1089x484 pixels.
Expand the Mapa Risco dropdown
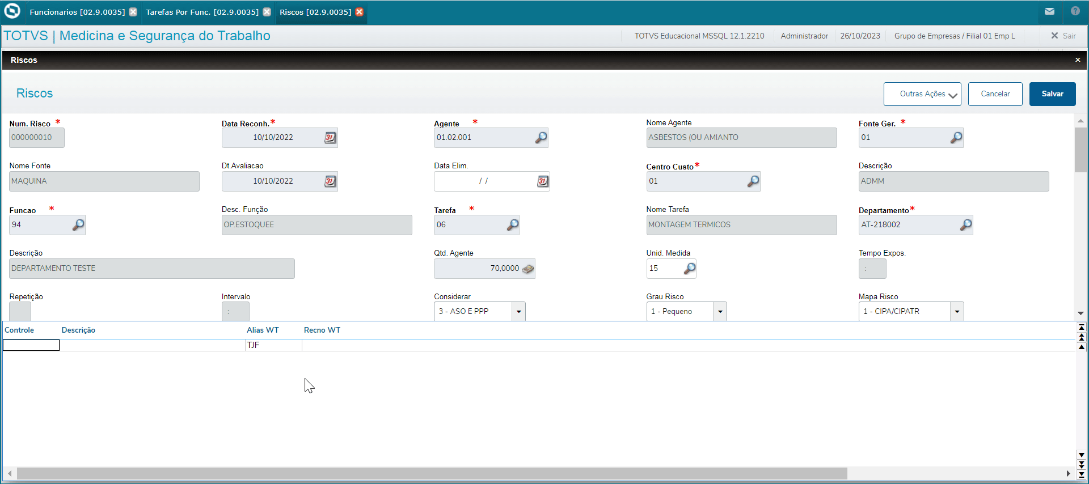click(957, 312)
